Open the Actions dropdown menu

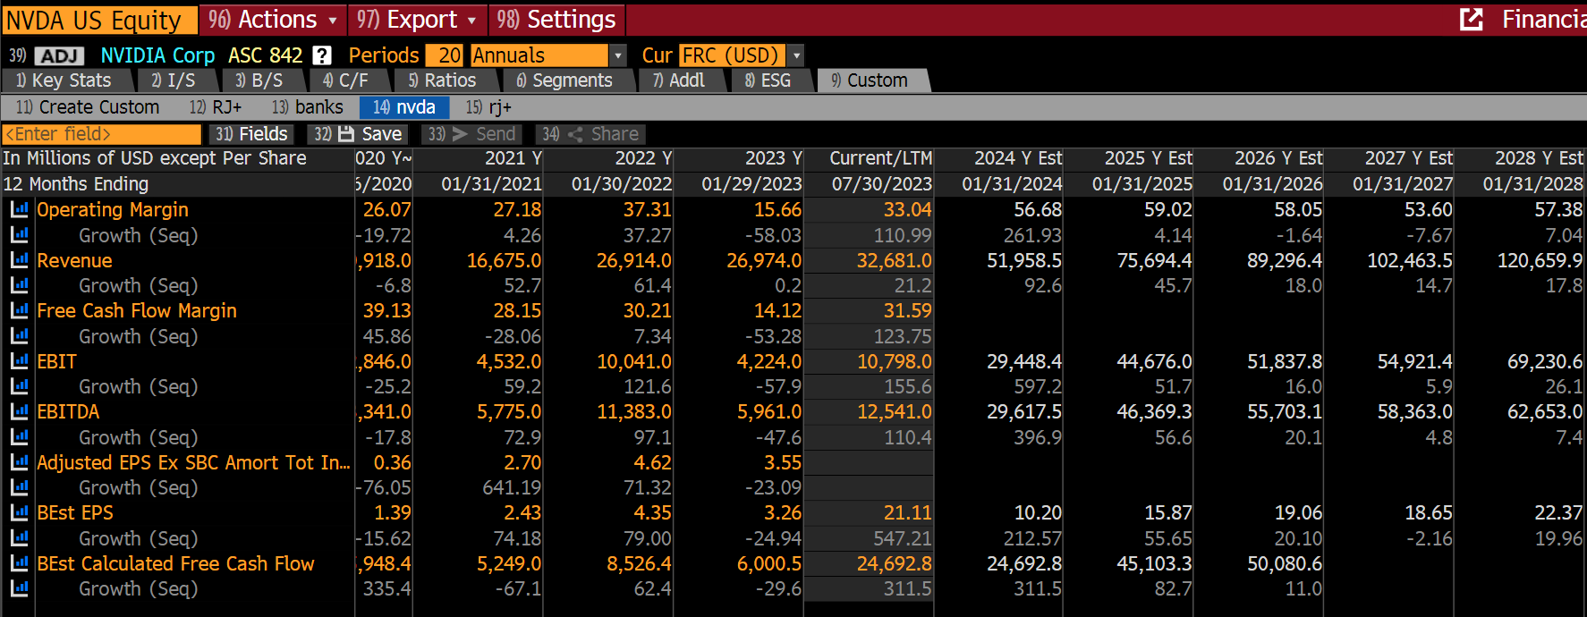tap(272, 20)
